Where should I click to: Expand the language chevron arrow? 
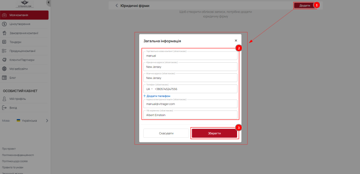(47, 121)
